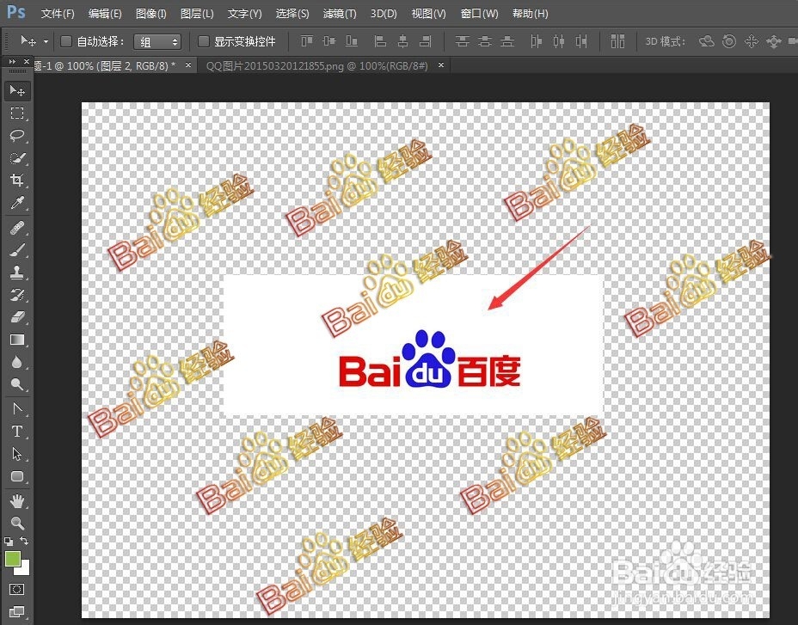Enable the 自动选择 checkbox
The width and height of the screenshot is (798, 625).
(x=66, y=41)
